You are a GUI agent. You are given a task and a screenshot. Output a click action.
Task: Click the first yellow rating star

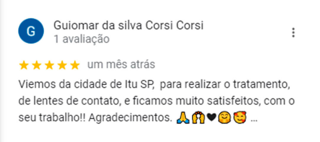click(x=24, y=65)
